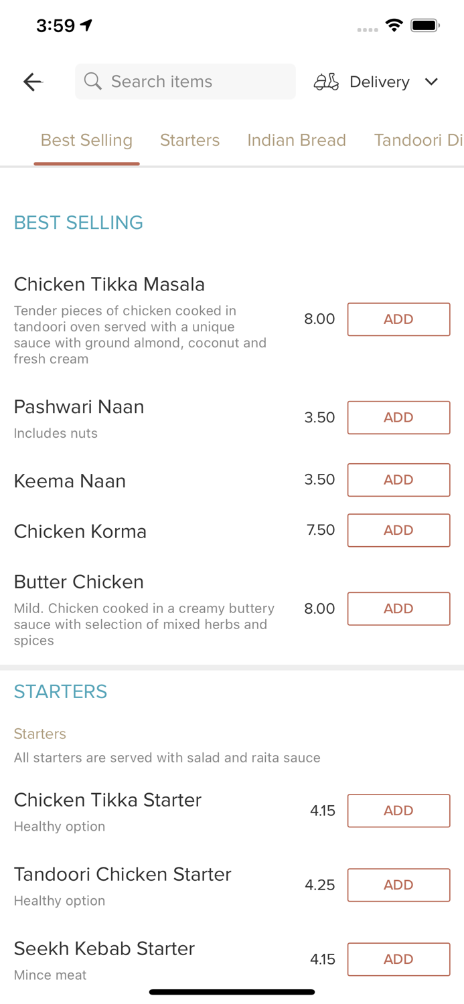This screenshot has width=464, height=1004.
Task: Tap the back arrow icon
Action: 32,82
